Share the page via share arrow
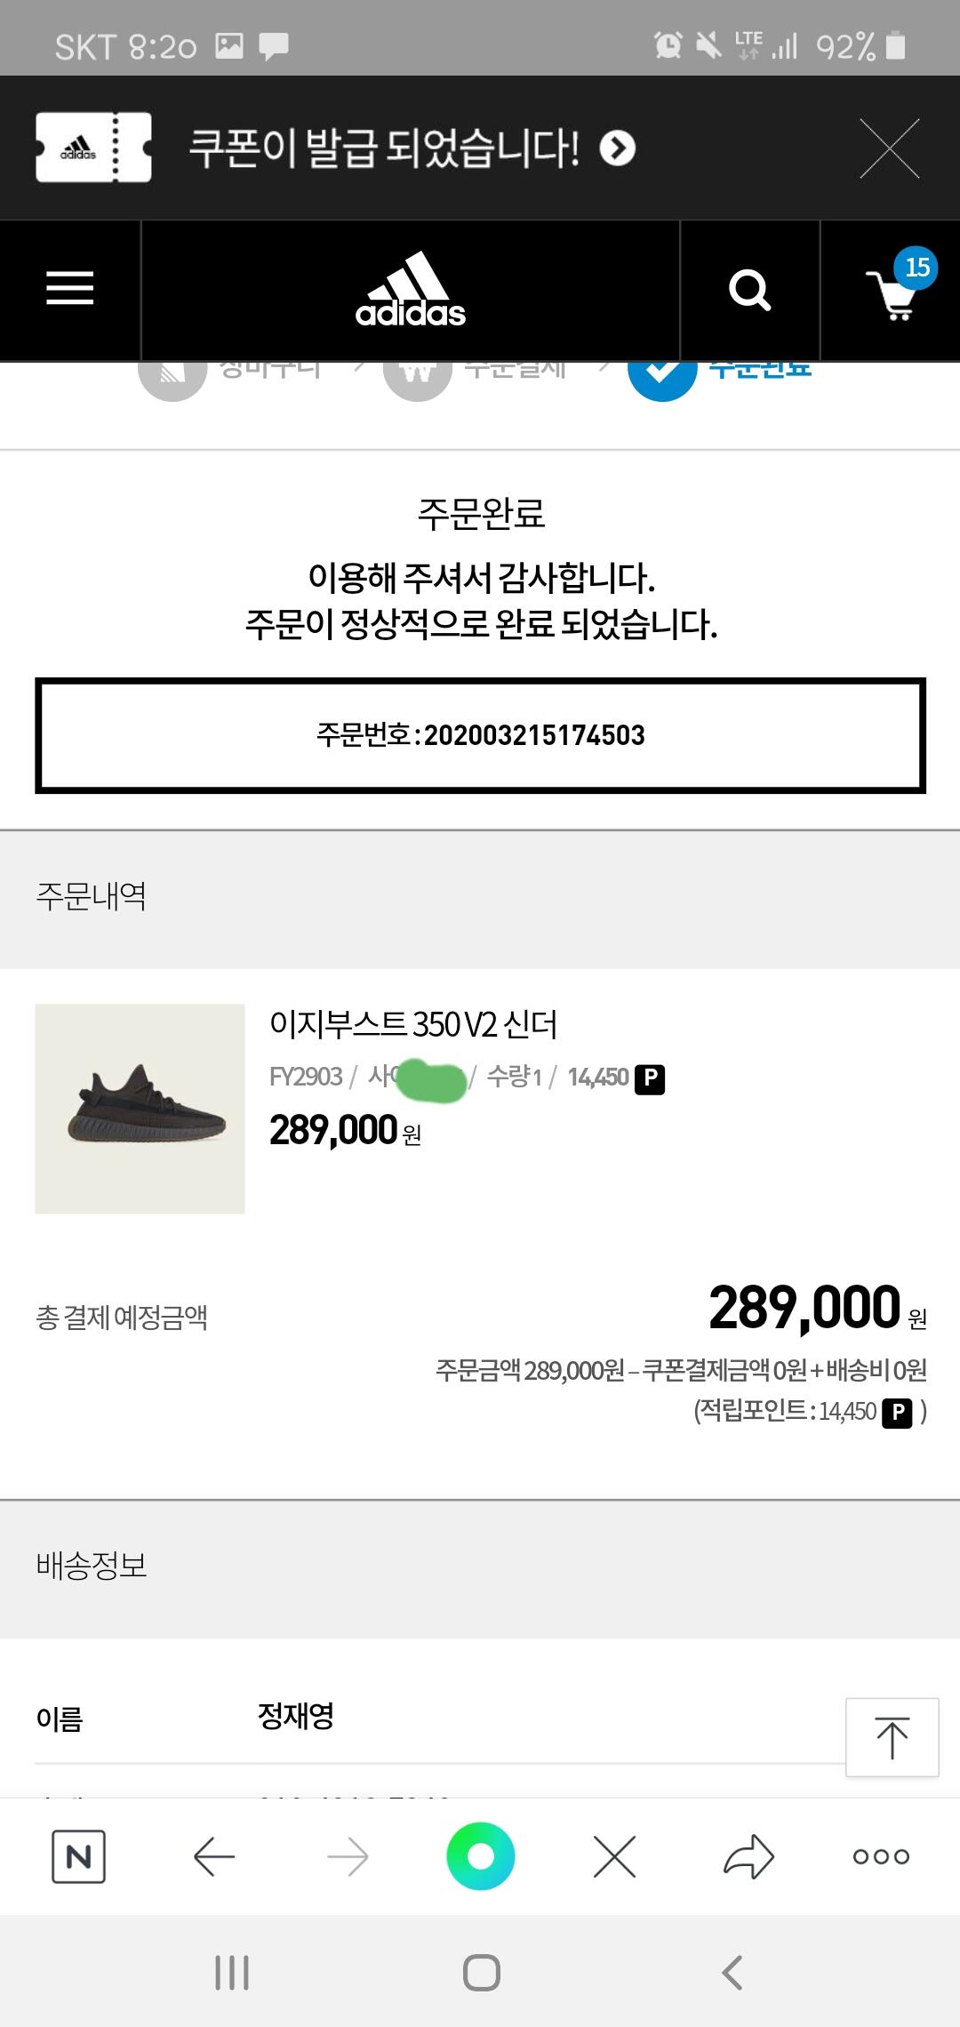The width and height of the screenshot is (960, 2027). [x=748, y=1856]
